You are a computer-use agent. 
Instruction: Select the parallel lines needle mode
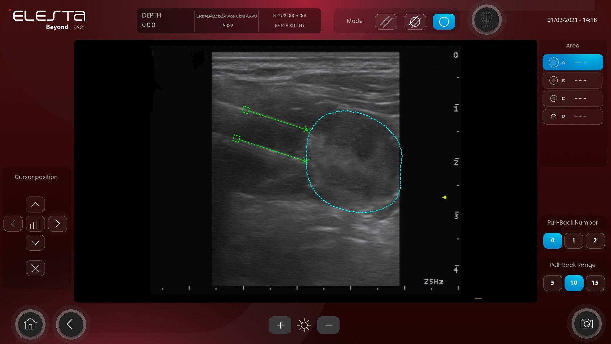[x=386, y=22]
